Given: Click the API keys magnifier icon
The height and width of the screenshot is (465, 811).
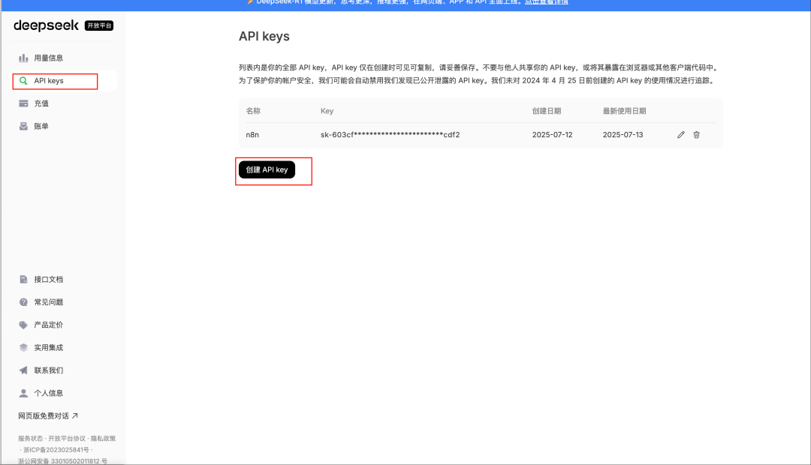Looking at the screenshot, I should (23, 80).
